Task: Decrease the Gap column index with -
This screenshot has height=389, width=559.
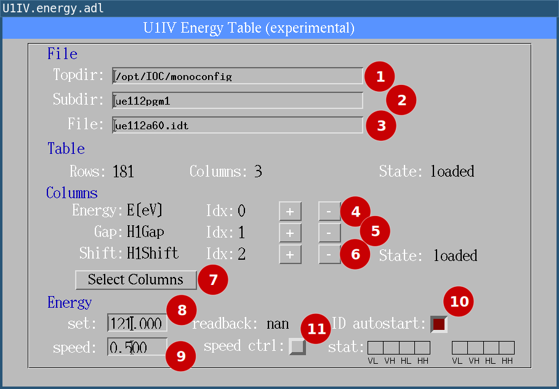Action: tap(329, 233)
